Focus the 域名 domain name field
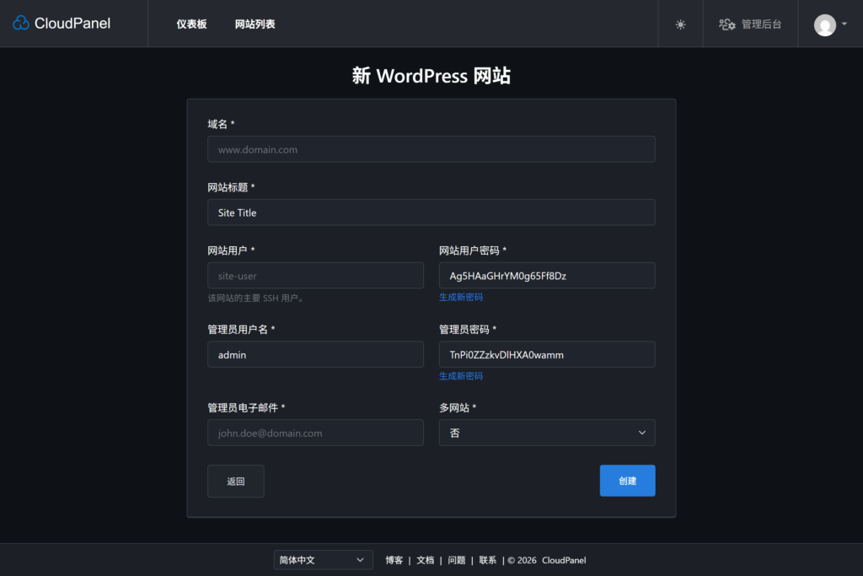 [x=431, y=149]
